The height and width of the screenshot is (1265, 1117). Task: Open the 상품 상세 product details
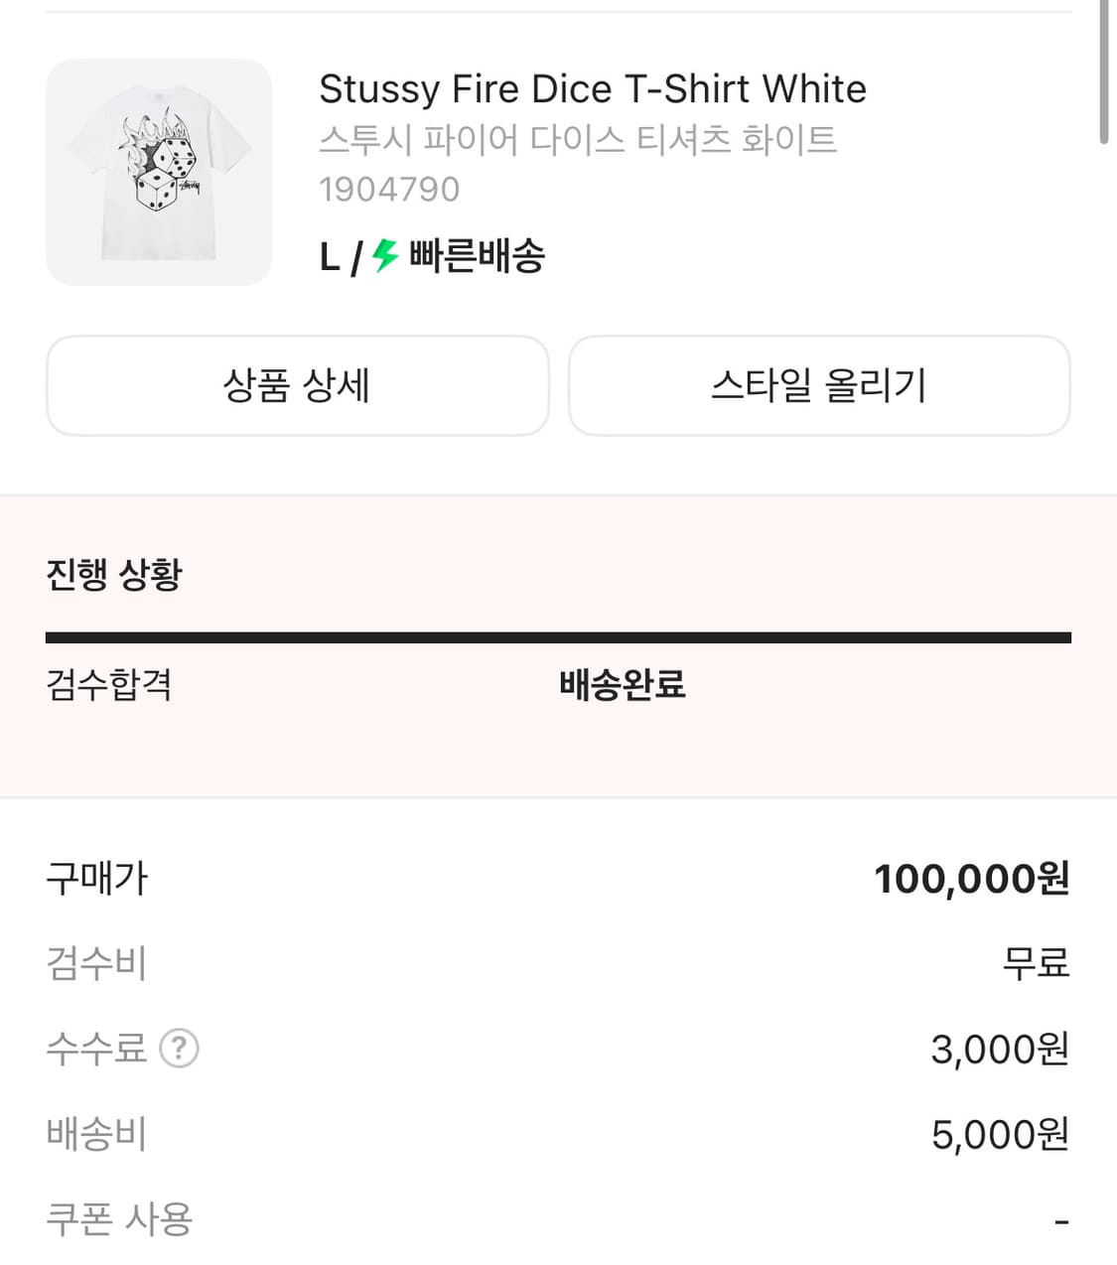point(297,385)
